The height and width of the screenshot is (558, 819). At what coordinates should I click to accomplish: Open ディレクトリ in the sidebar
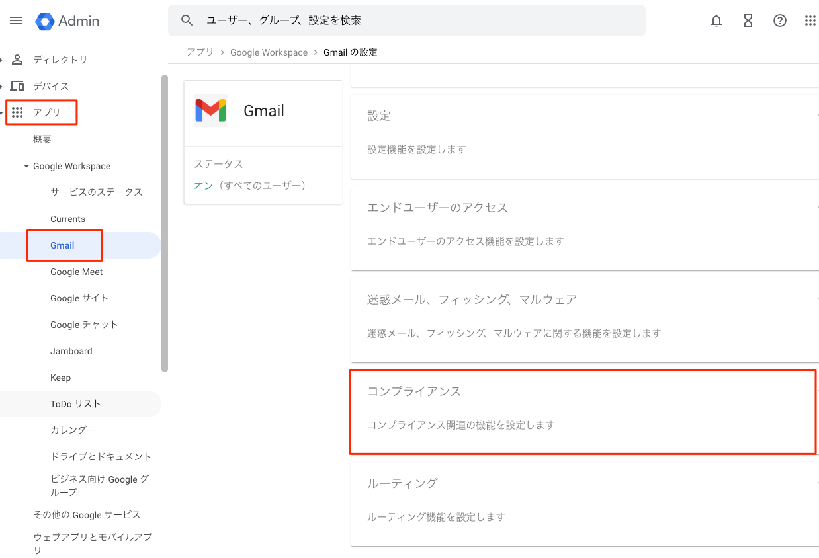[x=60, y=60]
